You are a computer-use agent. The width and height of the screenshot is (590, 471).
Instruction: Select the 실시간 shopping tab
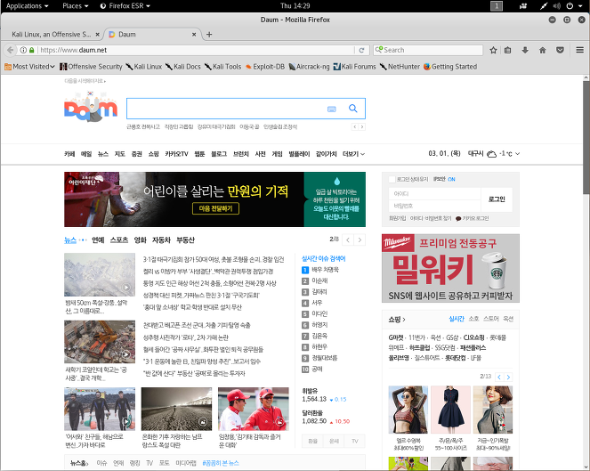click(457, 319)
